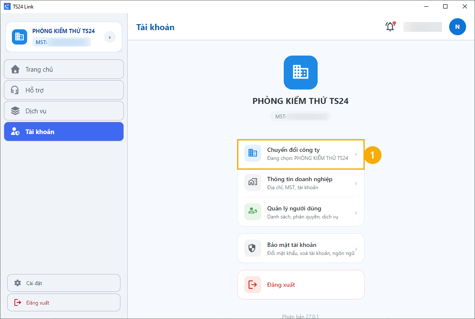Open the Hỗ trợ support section

[x=64, y=90]
